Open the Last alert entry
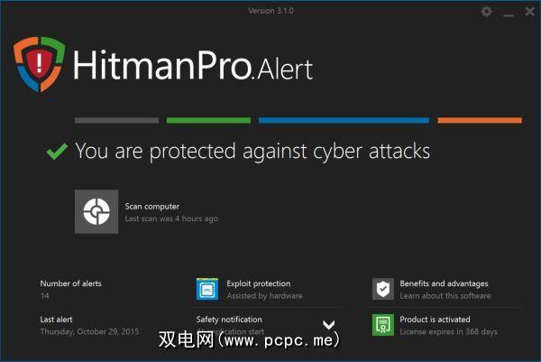The height and width of the screenshot is (362, 541). [x=59, y=319]
